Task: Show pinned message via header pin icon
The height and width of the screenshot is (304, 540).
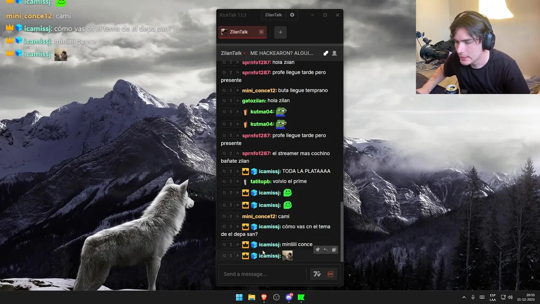Action: point(326,53)
